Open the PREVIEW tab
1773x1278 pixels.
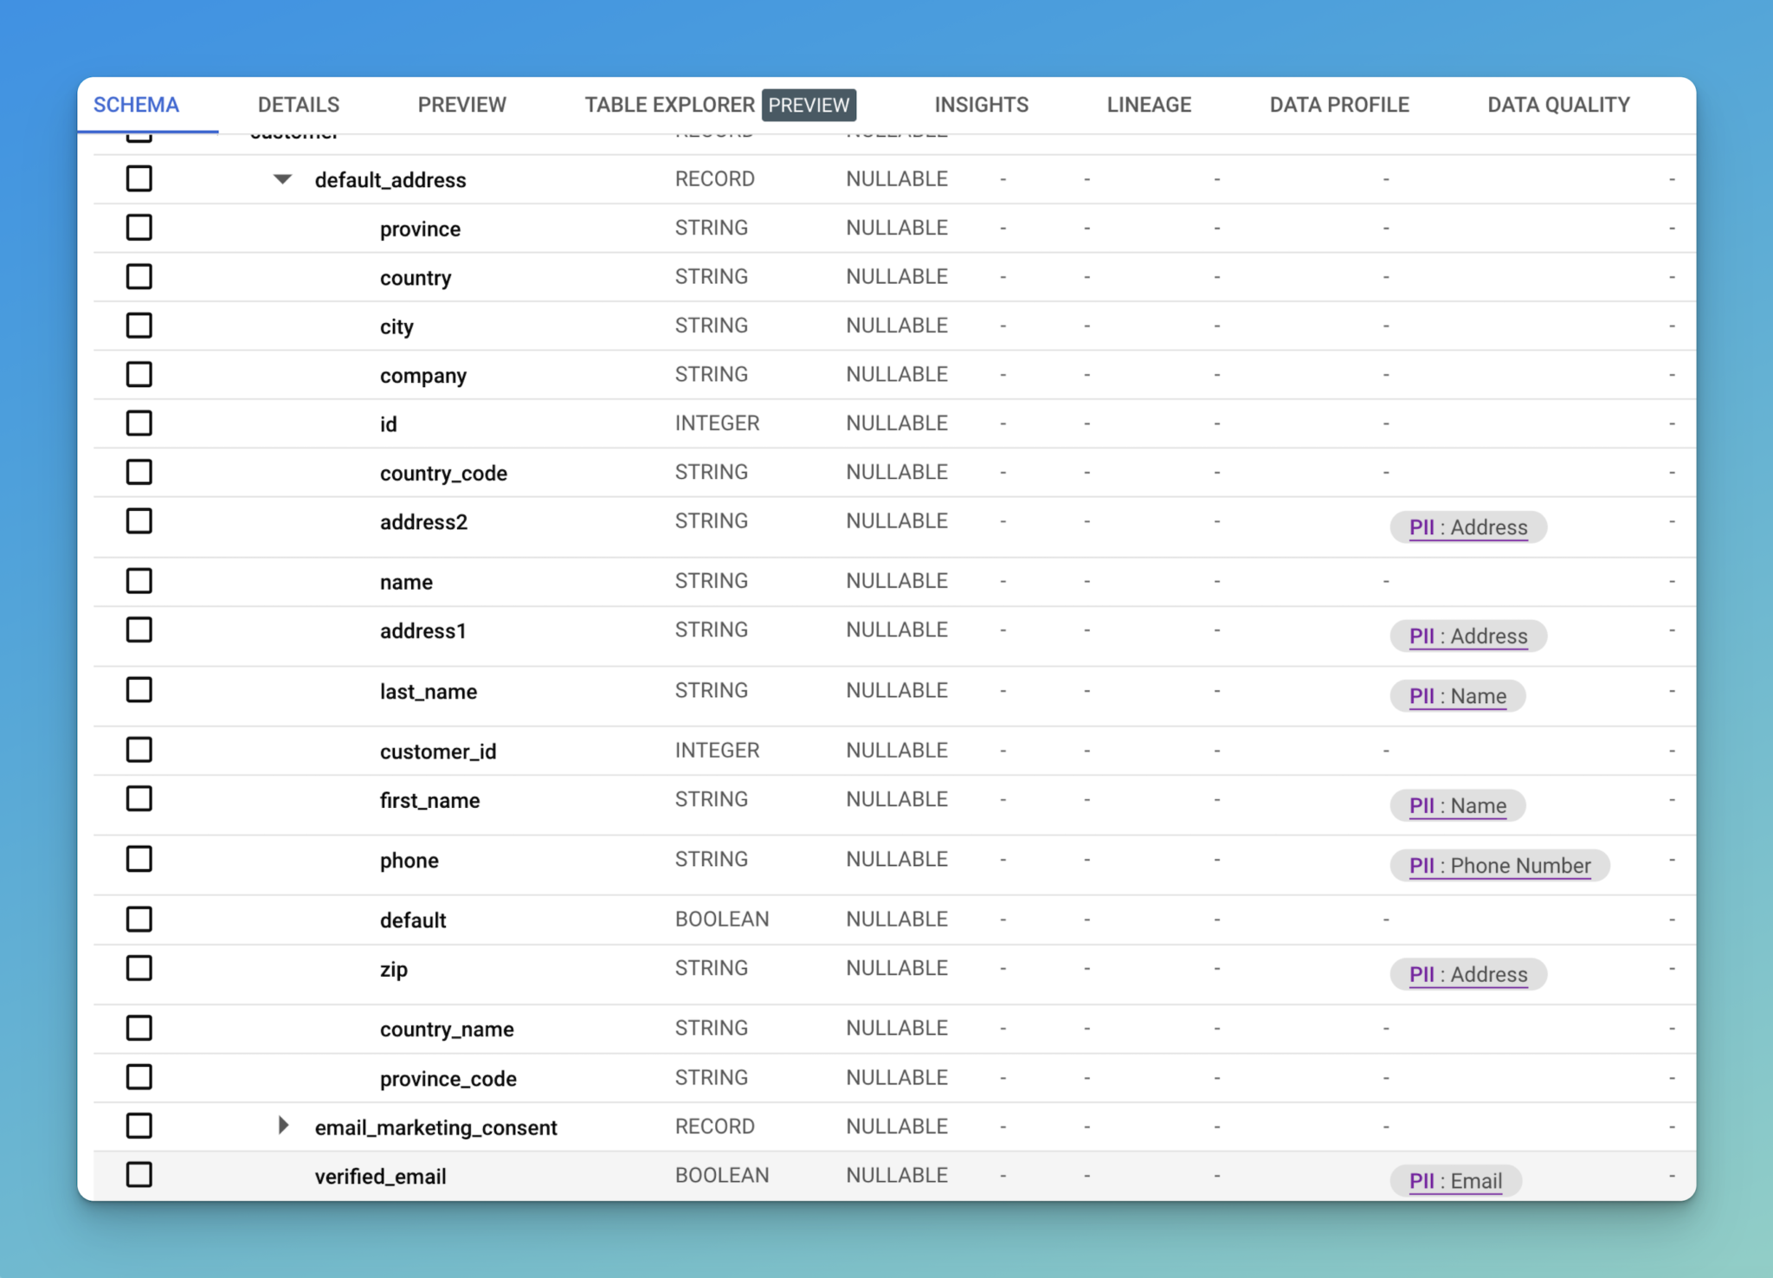pos(461,104)
